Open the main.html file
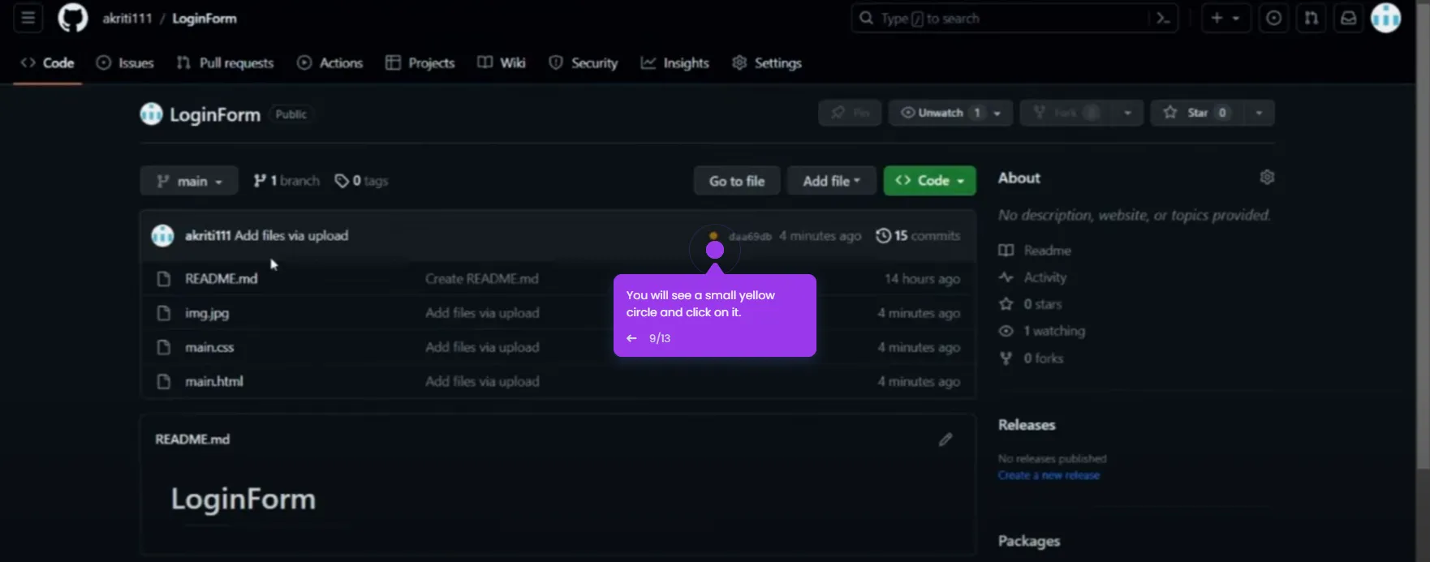The height and width of the screenshot is (562, 1430). 213,381
